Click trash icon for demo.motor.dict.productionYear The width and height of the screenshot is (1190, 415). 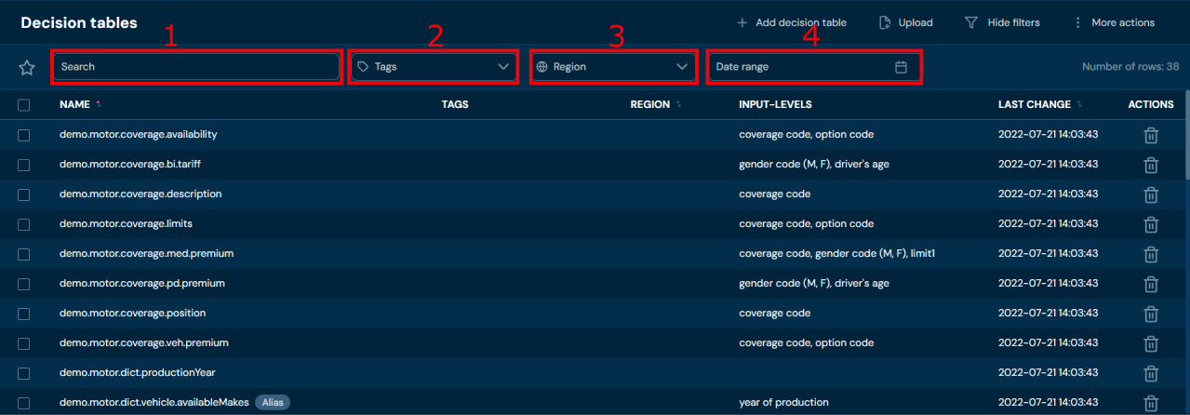1150,373
